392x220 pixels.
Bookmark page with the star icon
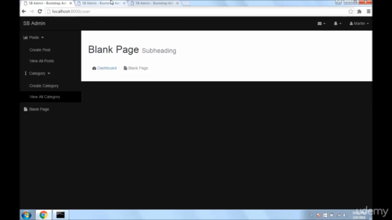point(351,11)
